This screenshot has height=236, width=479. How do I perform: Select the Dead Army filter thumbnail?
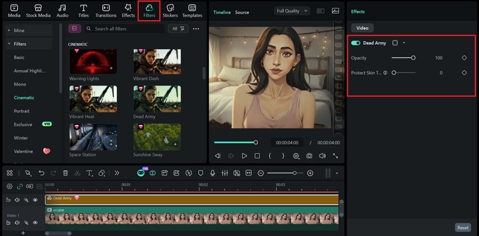157,99
